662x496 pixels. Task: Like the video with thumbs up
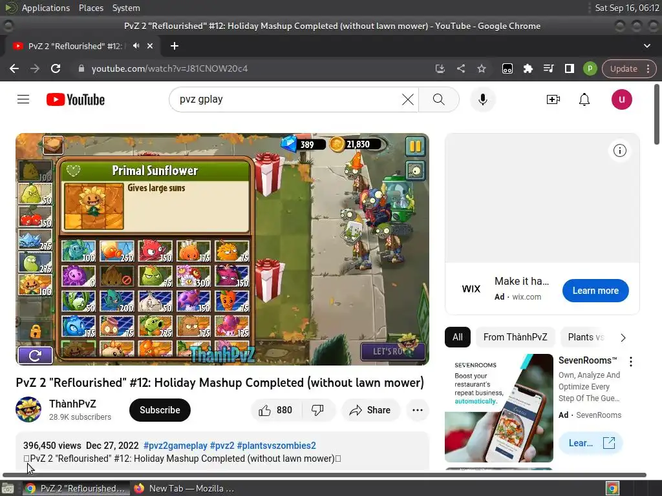(275, 410)
